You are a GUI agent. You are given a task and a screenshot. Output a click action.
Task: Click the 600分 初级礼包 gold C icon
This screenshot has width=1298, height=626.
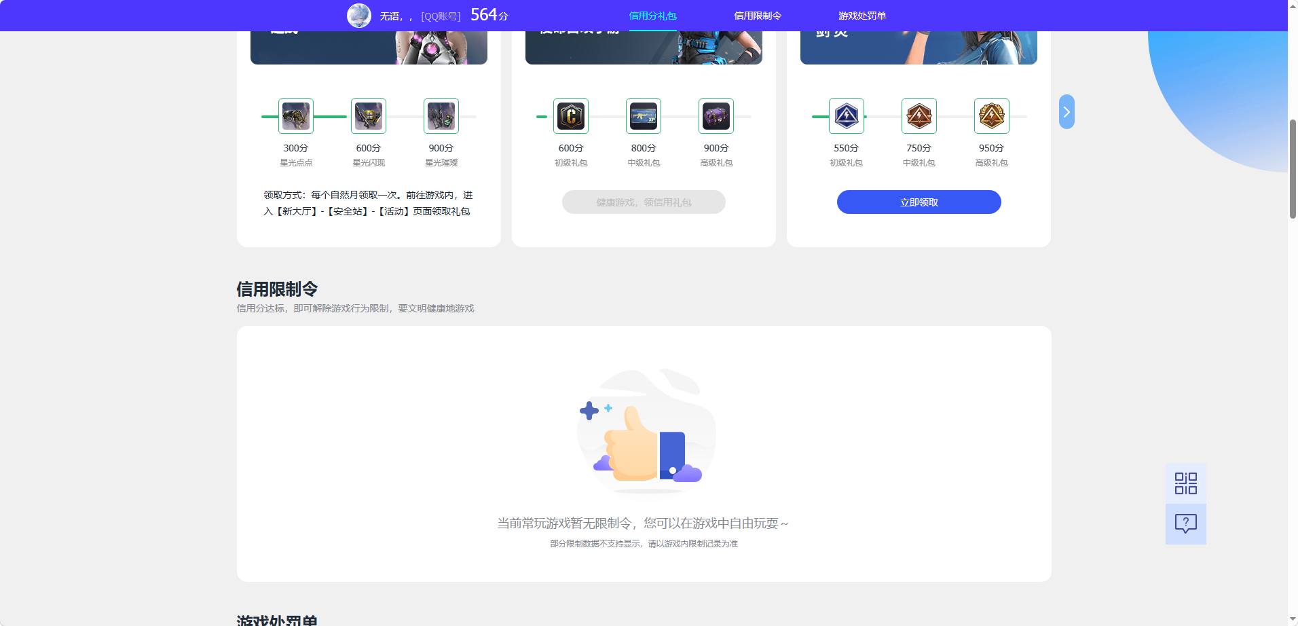(x=571, y=116)
